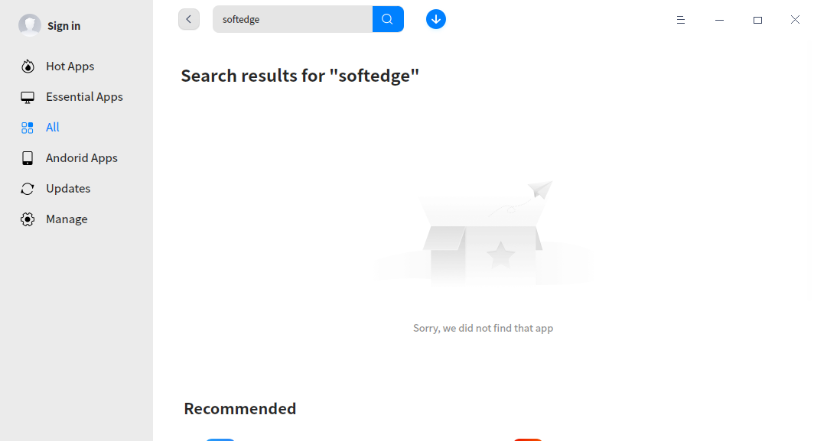
Task: Select the Manage option
Action: (x=67, y=219)
